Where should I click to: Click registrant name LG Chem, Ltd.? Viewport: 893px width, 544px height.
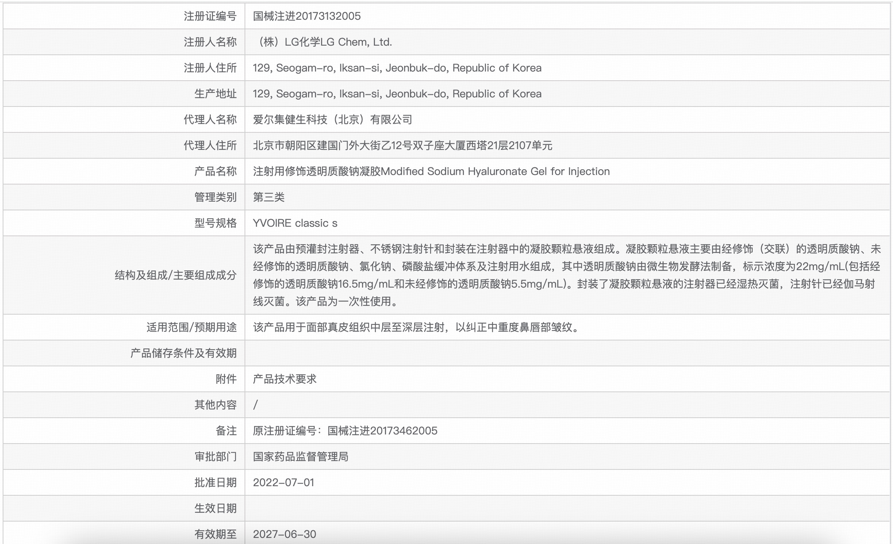323,42
